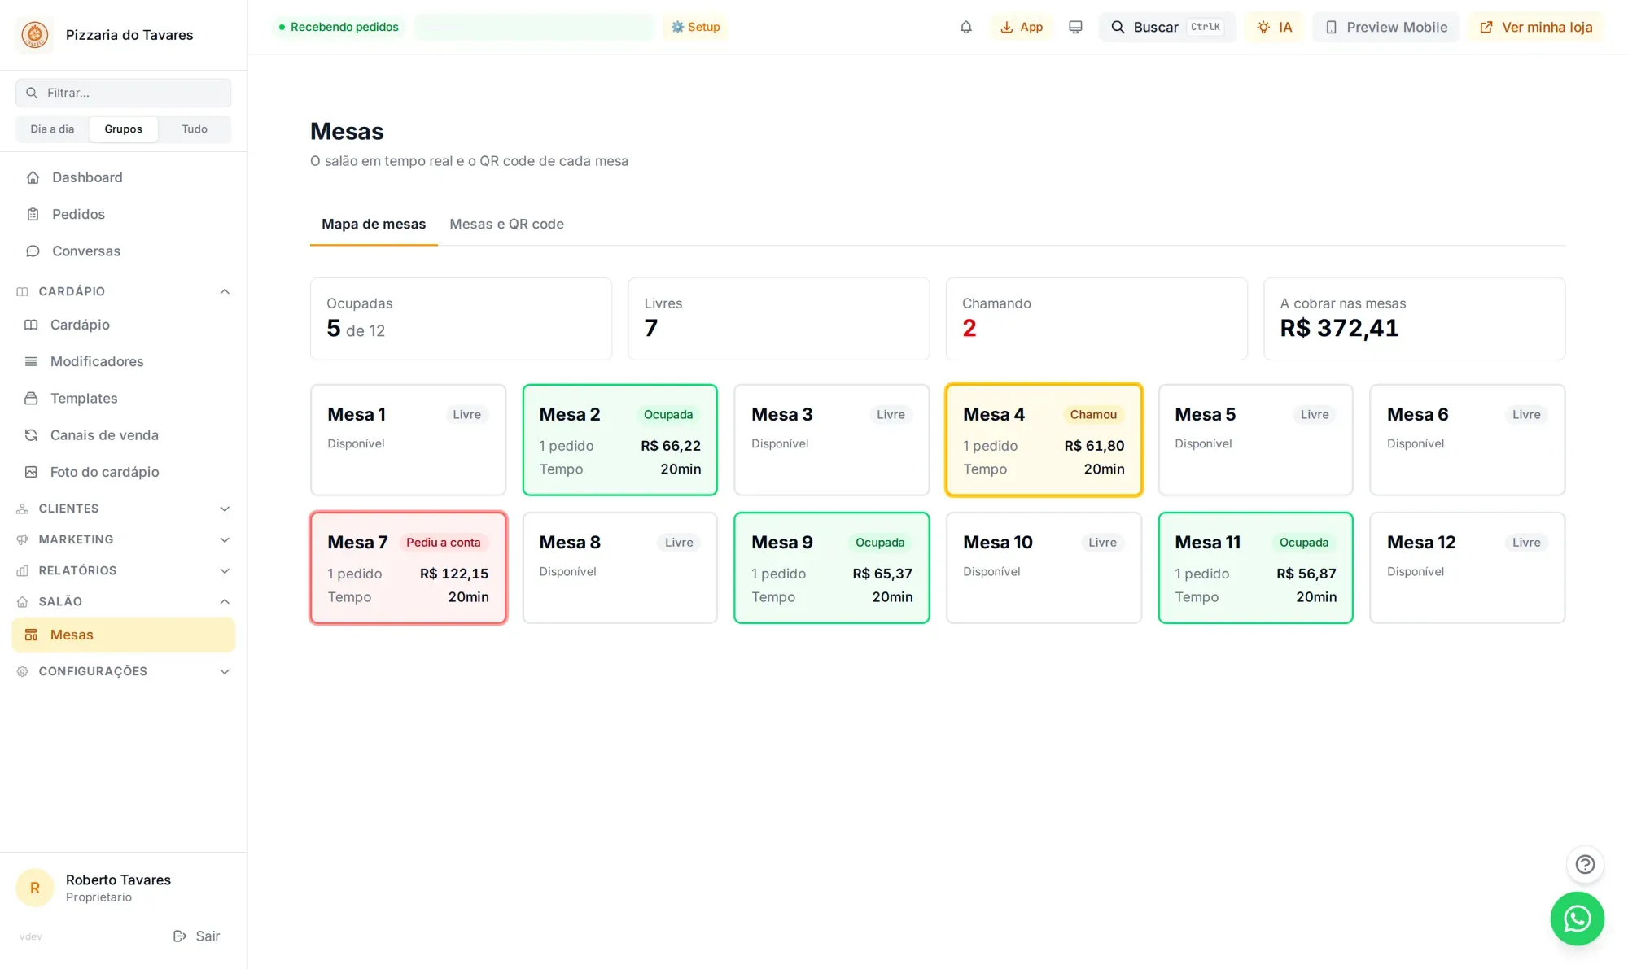Click the Preview Mobile button
The width and height of the screenshot is (1628, 969).
[x=1385, y=27]
